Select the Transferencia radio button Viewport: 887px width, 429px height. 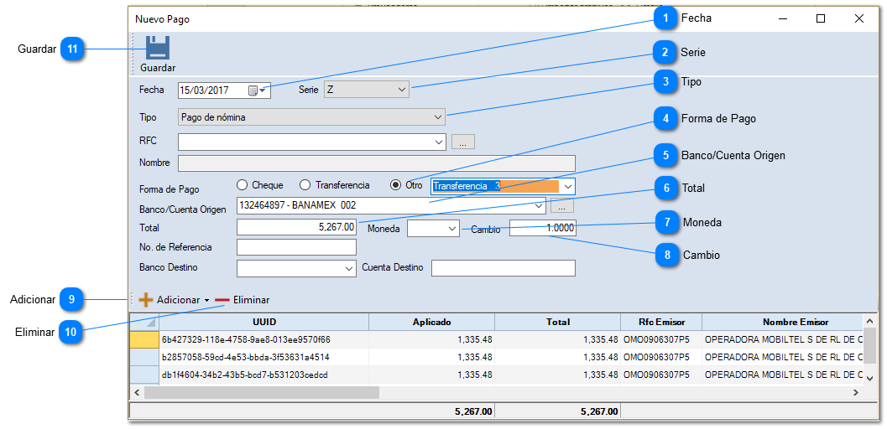(305, 185)
